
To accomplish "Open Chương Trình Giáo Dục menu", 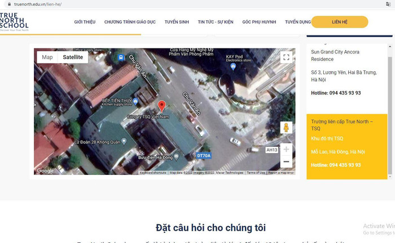I will pos(130,22).
